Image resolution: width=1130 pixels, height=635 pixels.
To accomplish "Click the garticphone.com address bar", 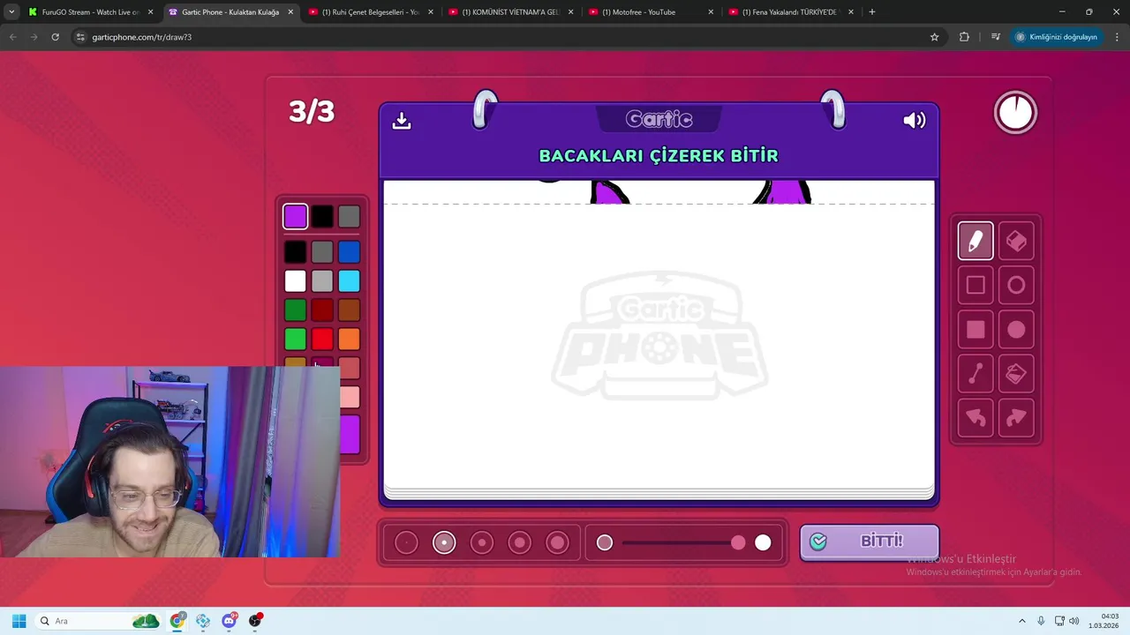I will (503, 37).
